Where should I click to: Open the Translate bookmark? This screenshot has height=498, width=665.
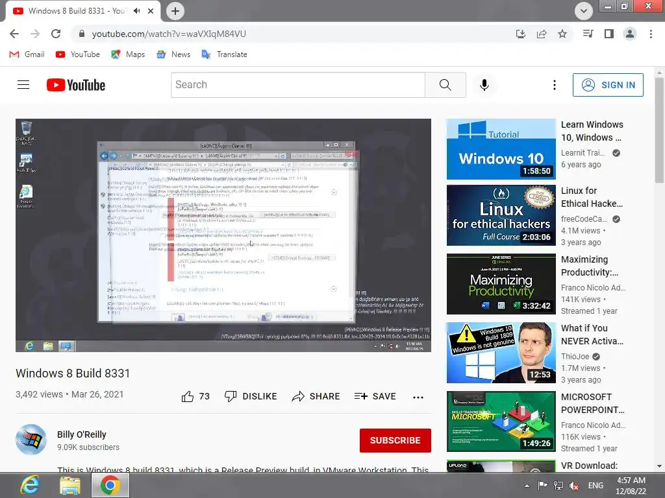(x=224, y=54)
